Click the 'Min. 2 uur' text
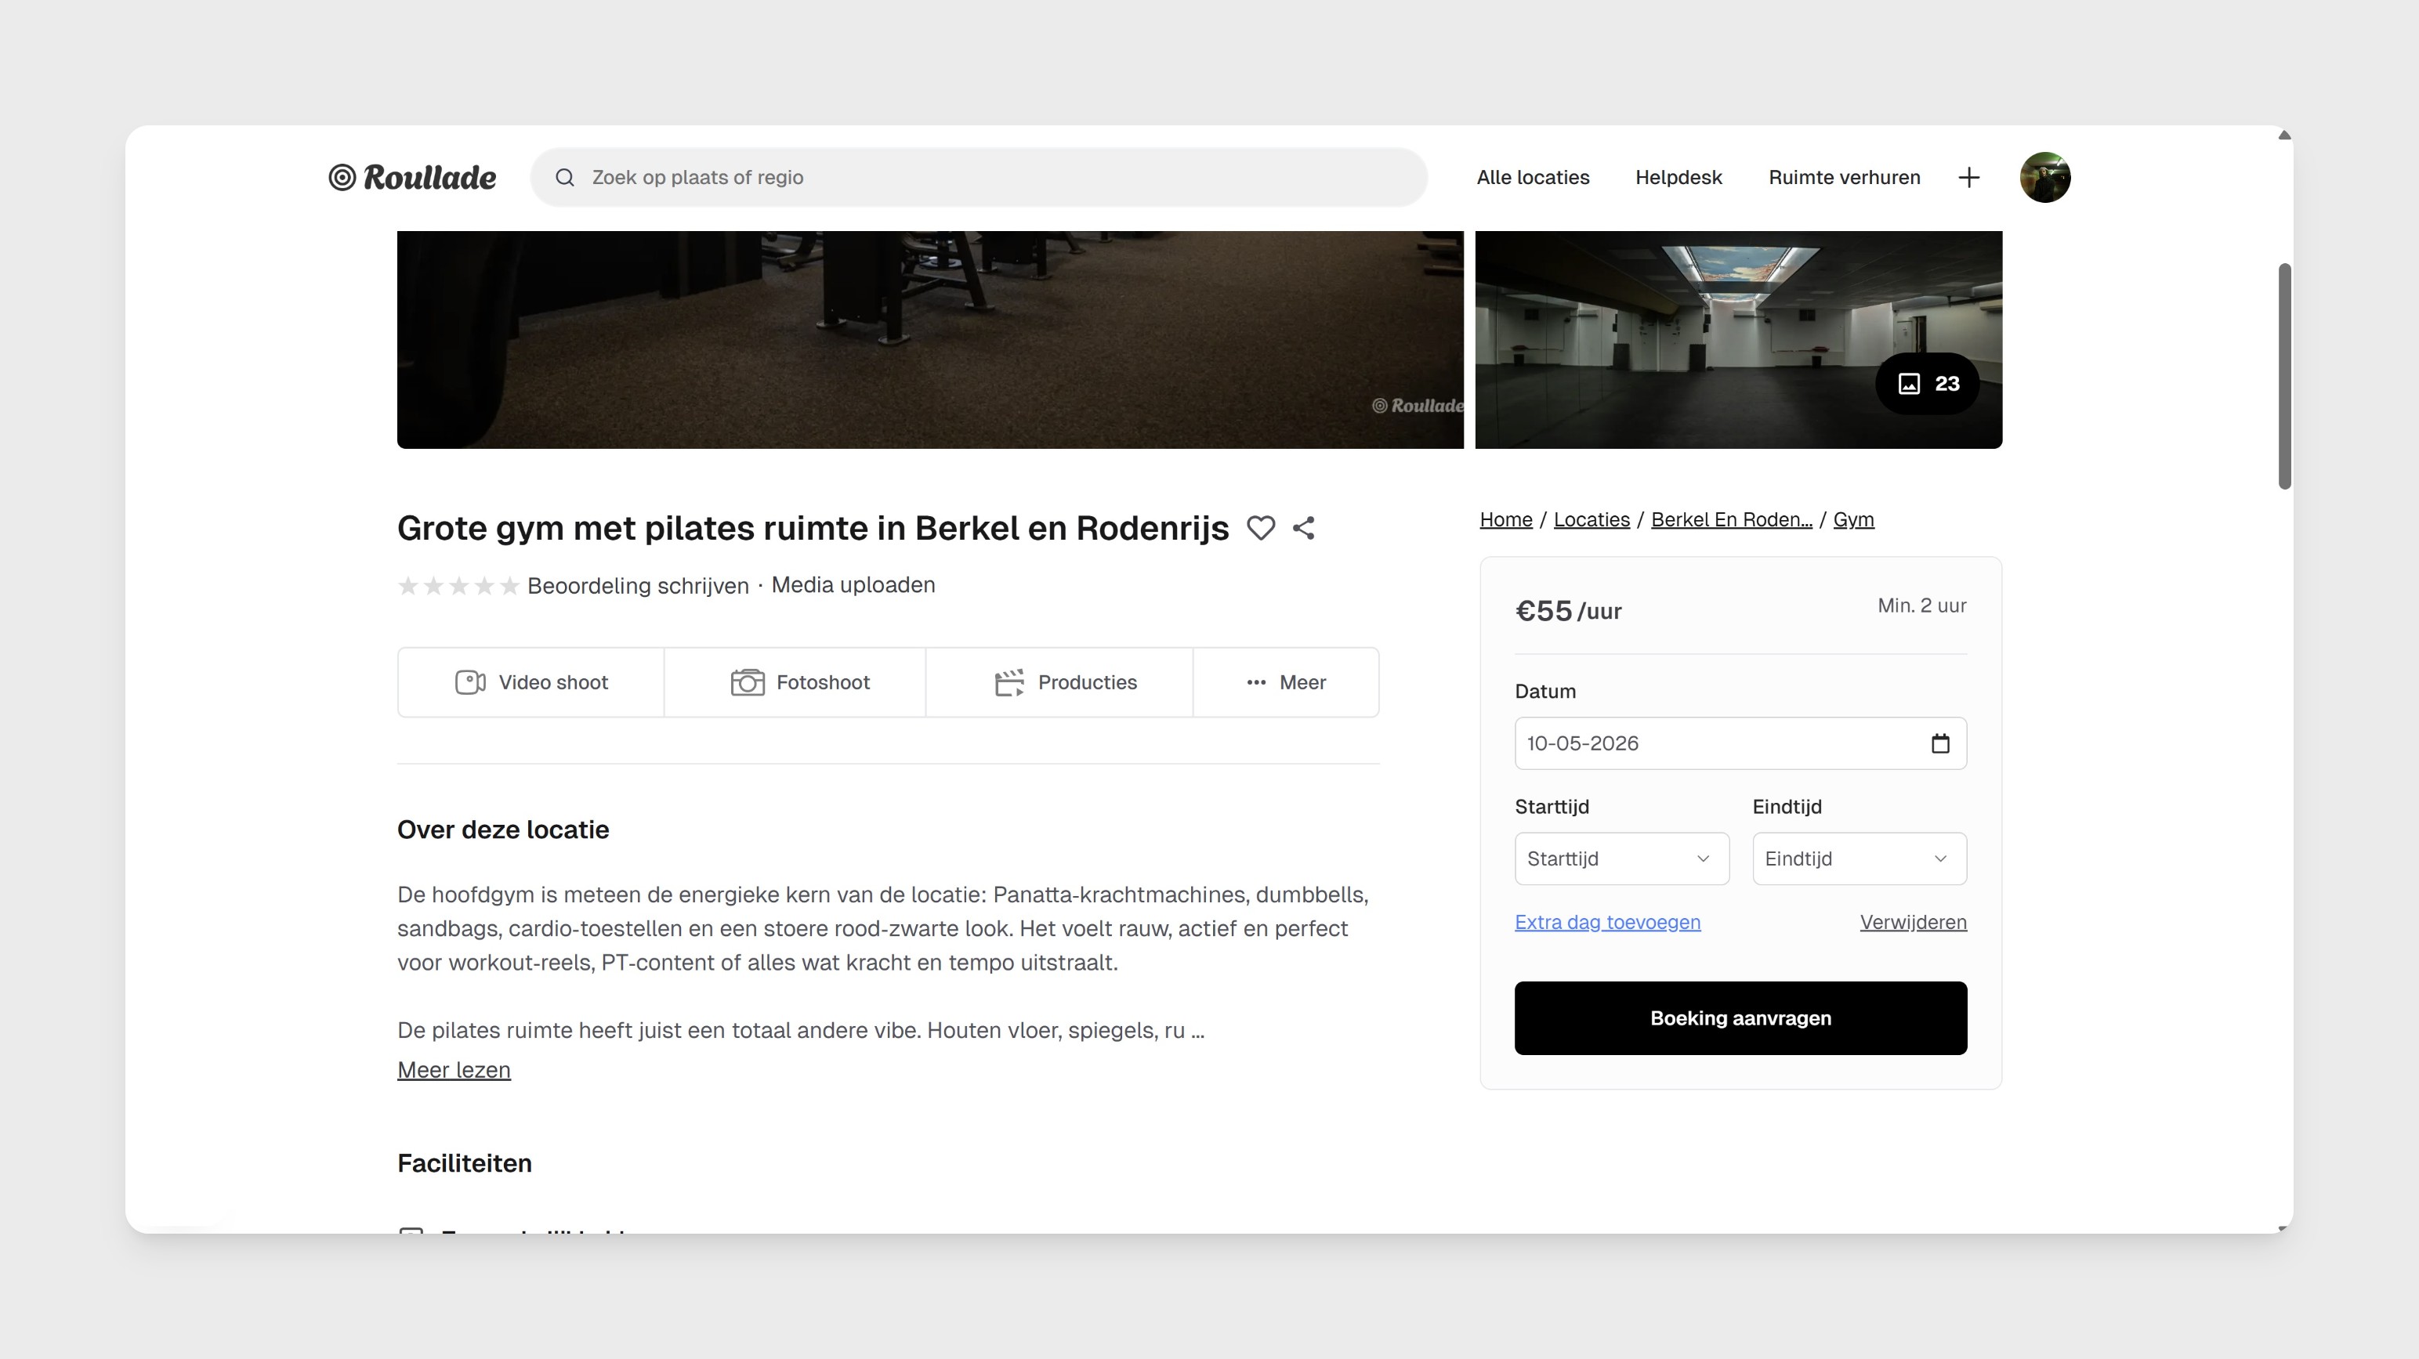Screen dimensions: 2419x1359 (1921, 605)
